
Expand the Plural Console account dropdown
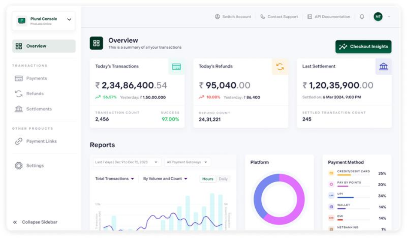click(x=69, y=20)
